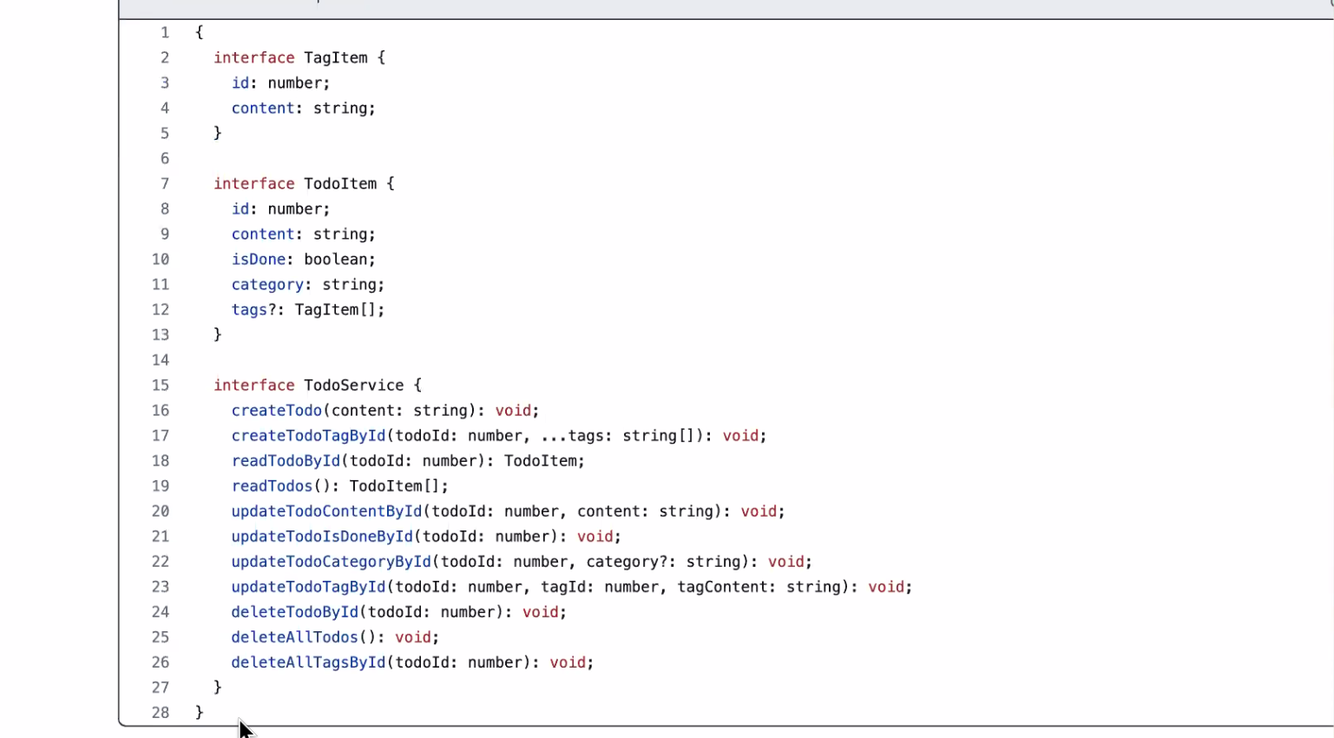Screen dimensions: 1334x738
Task: Click the 'TodoService' interface name
Action: click(354, 385)
